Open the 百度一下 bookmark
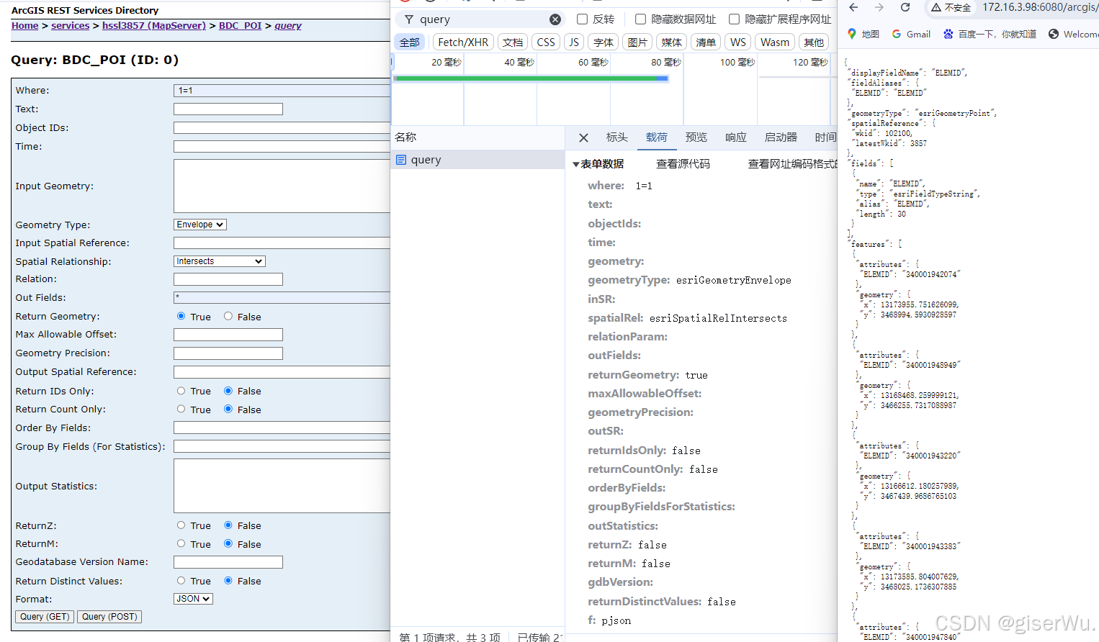 pos(990,34)
